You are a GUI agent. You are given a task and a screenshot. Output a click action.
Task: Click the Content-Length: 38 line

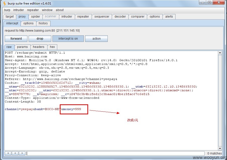tap(23, 102)
